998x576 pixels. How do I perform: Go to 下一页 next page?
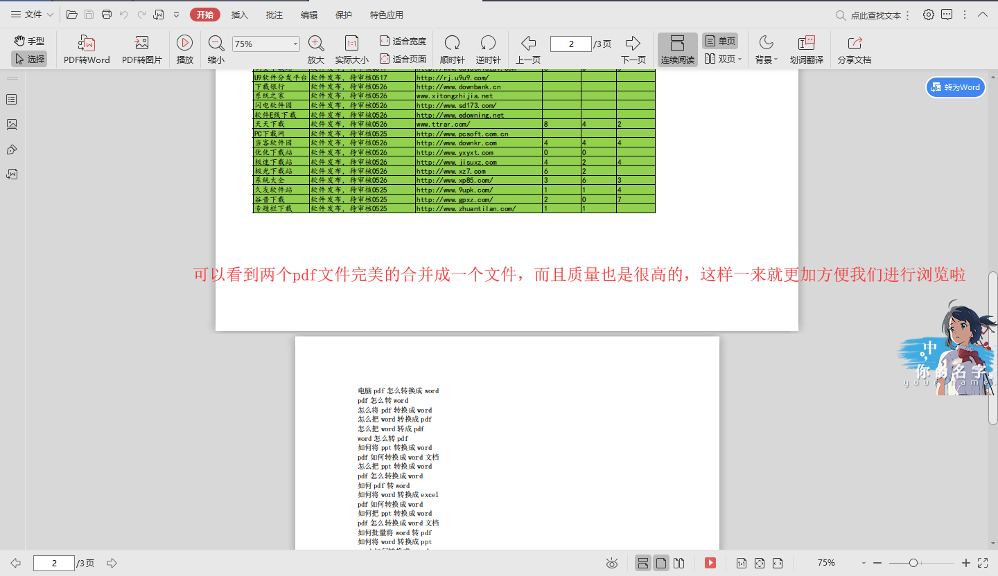tap(633, 50)
